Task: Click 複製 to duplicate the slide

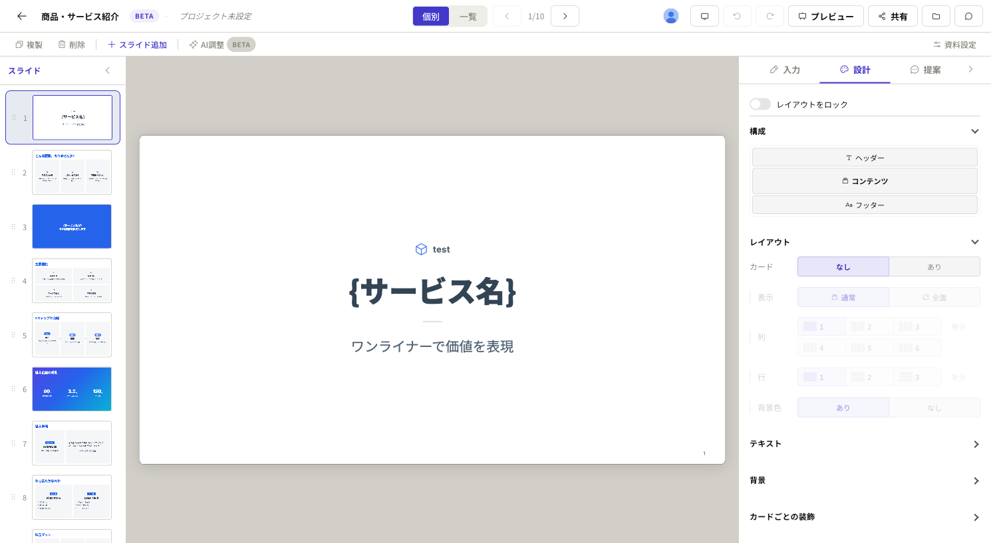Action: point(29,45)
